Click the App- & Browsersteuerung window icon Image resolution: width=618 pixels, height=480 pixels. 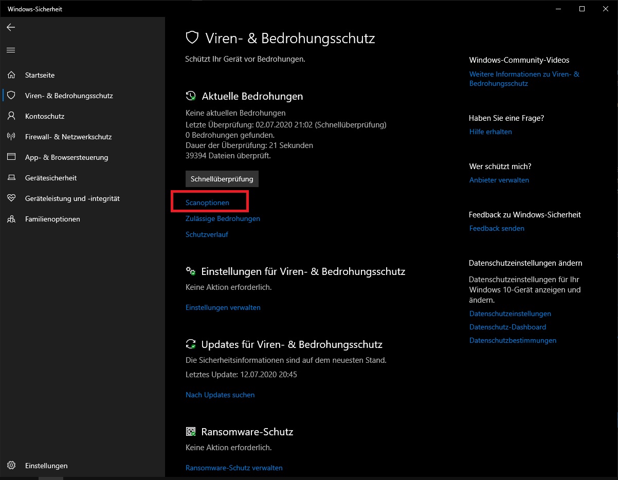click(11, 157)
